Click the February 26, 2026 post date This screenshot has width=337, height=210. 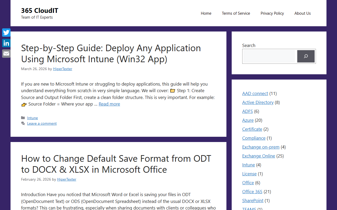tap(36, 179)
